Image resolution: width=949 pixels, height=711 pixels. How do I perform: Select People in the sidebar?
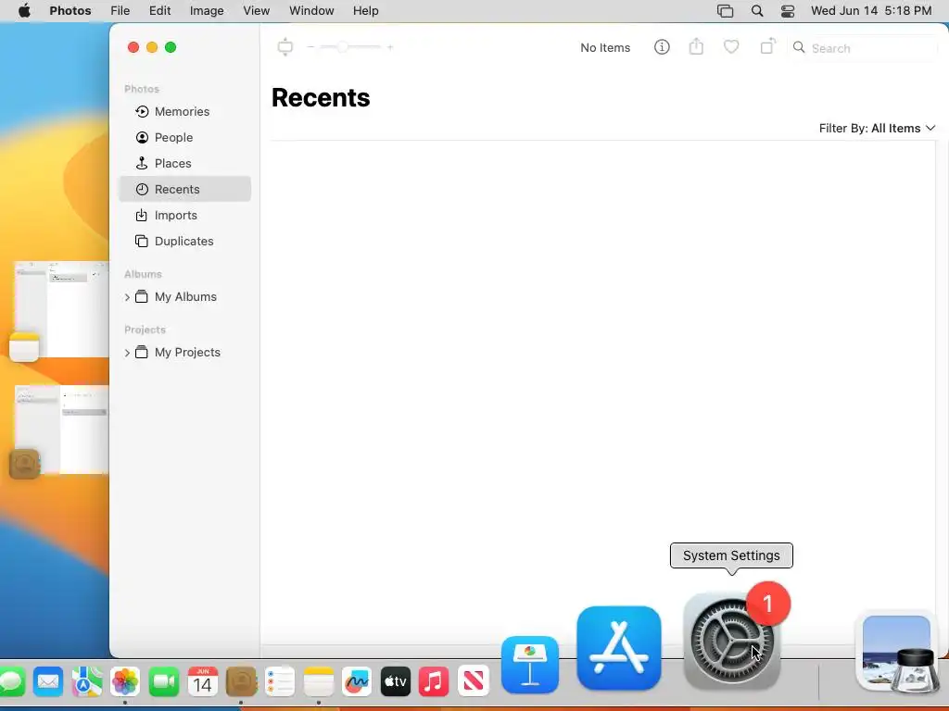[x=184, y=137]
